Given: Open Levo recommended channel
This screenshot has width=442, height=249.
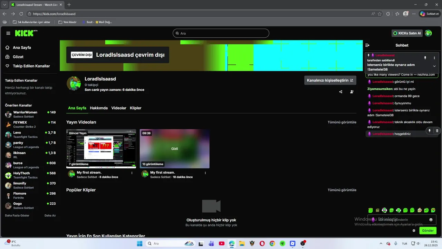Looking at the screenshot, I should [x=30, y=135].
